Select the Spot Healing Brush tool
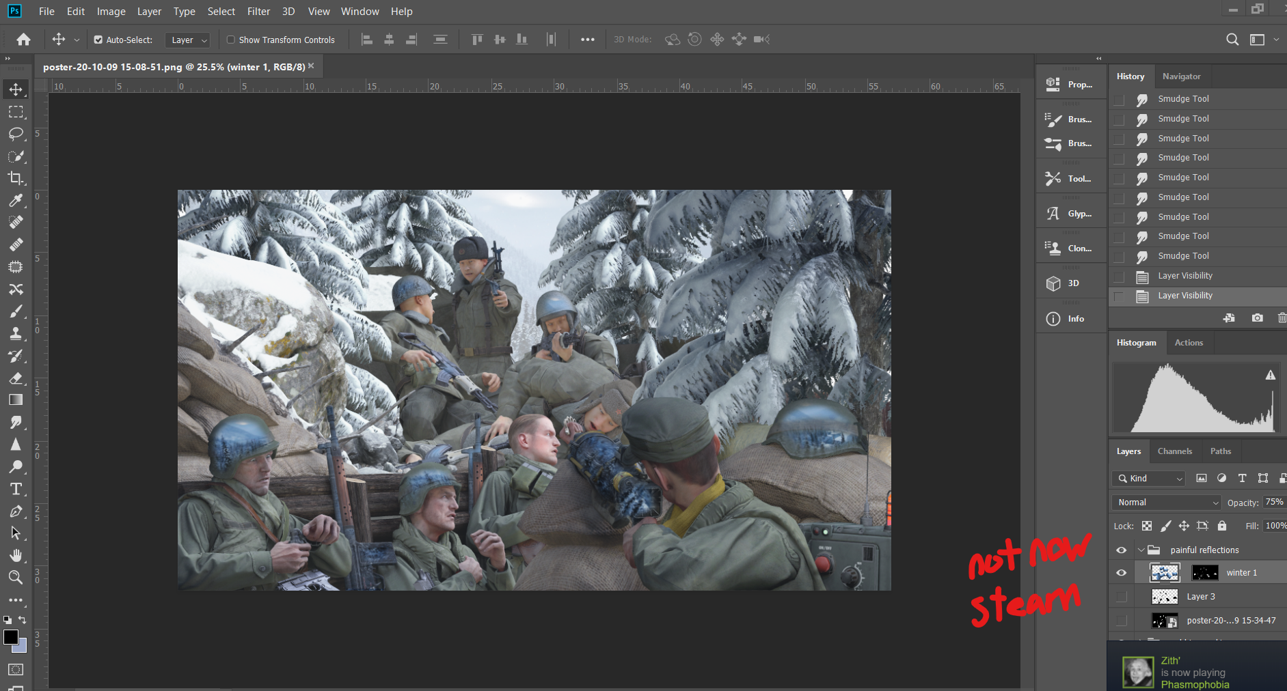1287x691 pixels. 16,223
